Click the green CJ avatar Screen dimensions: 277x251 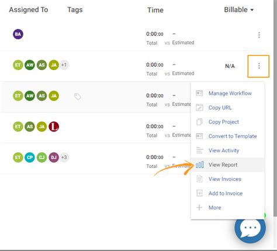pyautogui.click(x=41, y=157)
